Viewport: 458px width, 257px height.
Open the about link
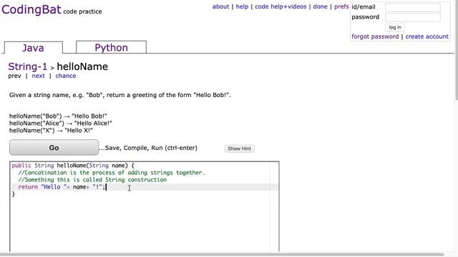pyautogui.click(x=220, y=6)
